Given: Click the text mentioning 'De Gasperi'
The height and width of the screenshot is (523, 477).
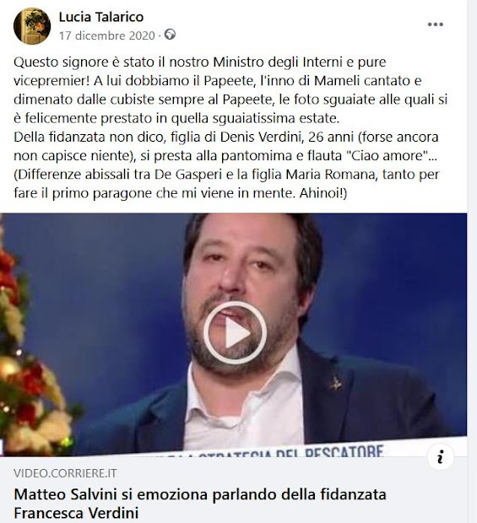Looking at the screenshot, I should pos(226,183).
